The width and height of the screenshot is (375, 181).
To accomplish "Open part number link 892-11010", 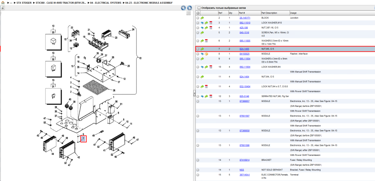I will tap(245, 23).
